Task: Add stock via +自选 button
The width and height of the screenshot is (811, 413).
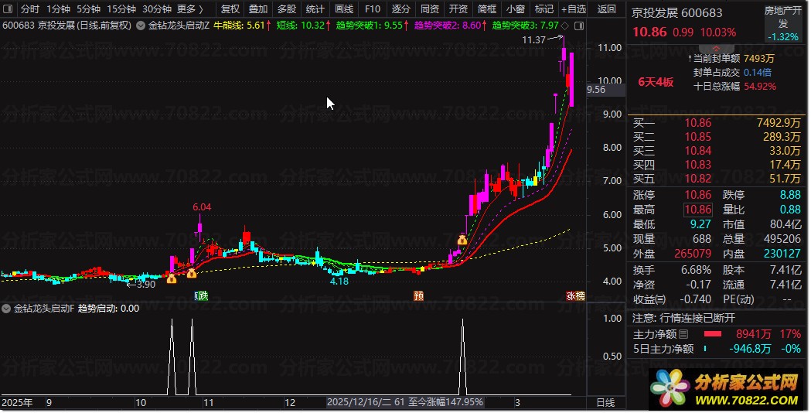Action: (574, 9)
